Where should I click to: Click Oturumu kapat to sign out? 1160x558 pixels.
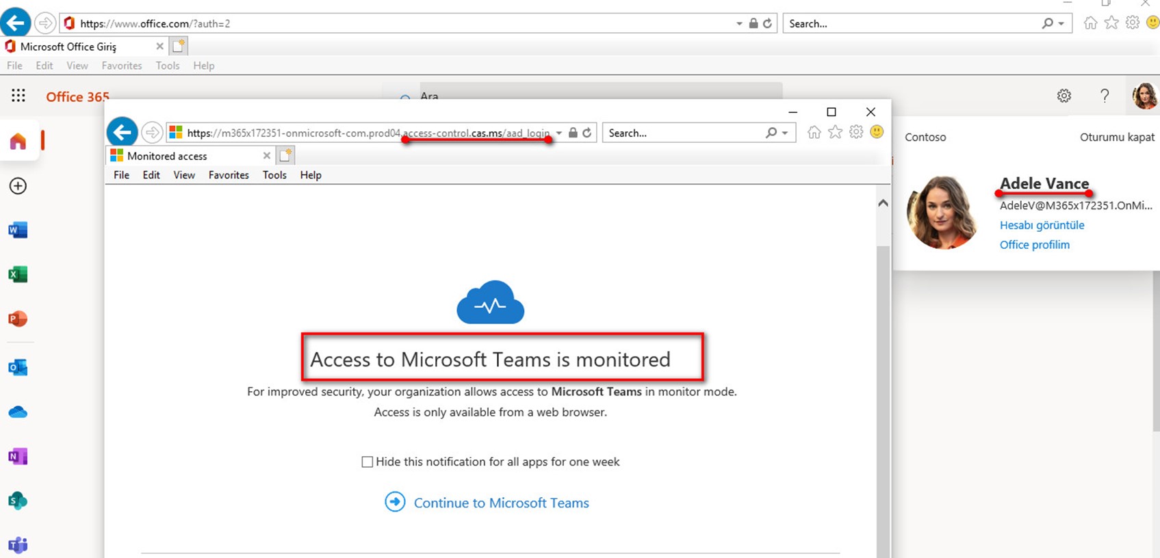1117,137
